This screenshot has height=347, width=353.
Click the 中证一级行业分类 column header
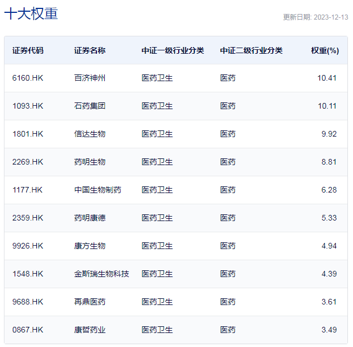pyautogui.click(x=173, y=50)
